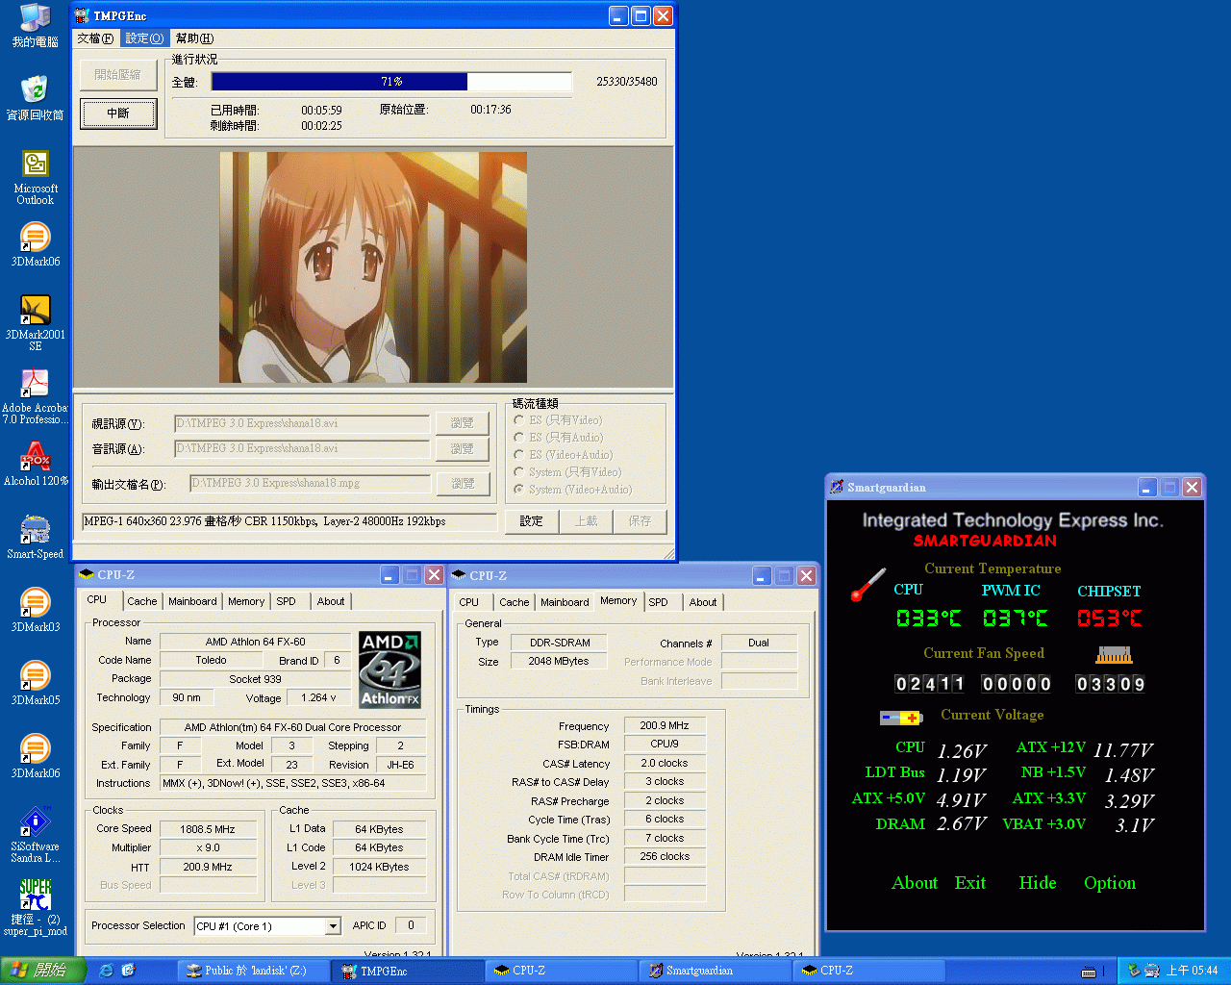Click the output file name field
Screen dimensions: 1231x985
[310, 483]
